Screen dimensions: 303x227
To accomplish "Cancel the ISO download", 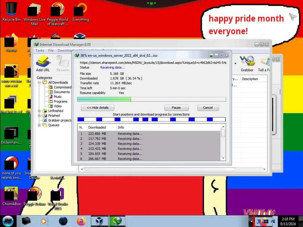I will click(x=208, y=108).
